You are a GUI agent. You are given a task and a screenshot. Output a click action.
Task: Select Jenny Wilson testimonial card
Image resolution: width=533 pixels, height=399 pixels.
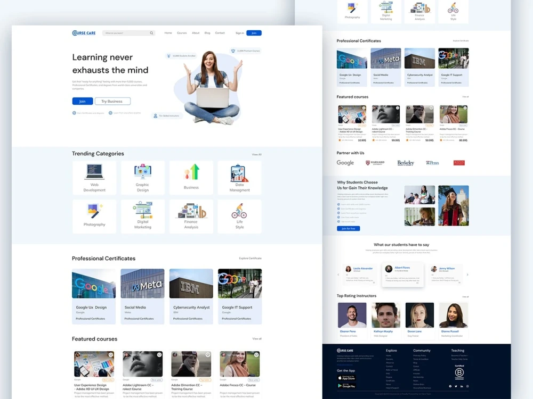click(445, 275)
